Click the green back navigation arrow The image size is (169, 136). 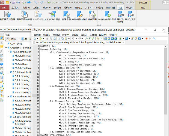(49, 2)
